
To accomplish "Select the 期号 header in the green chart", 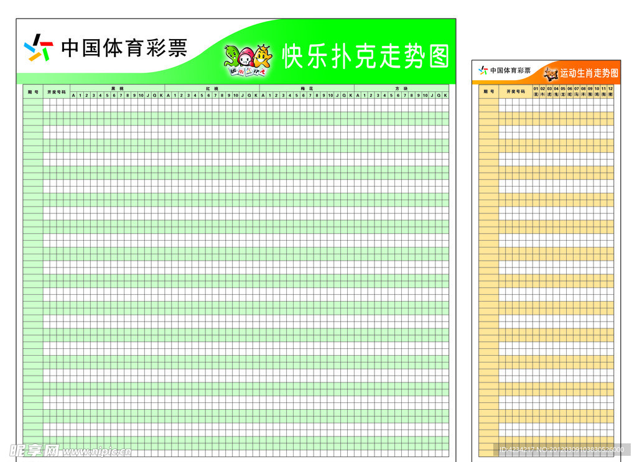I will 33,92.
